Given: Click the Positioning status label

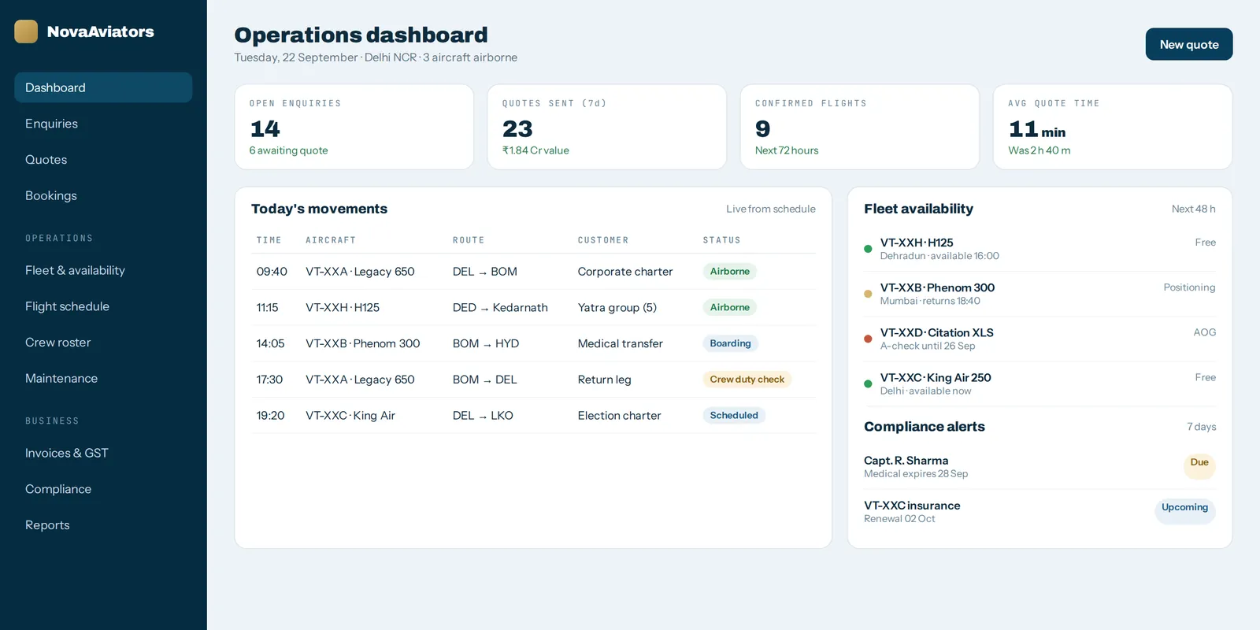Looking at the screenshot, I should (1189, 287).
